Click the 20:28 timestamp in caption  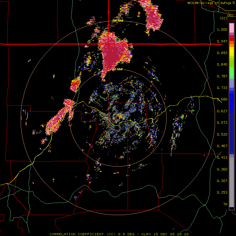pos(183,234)
